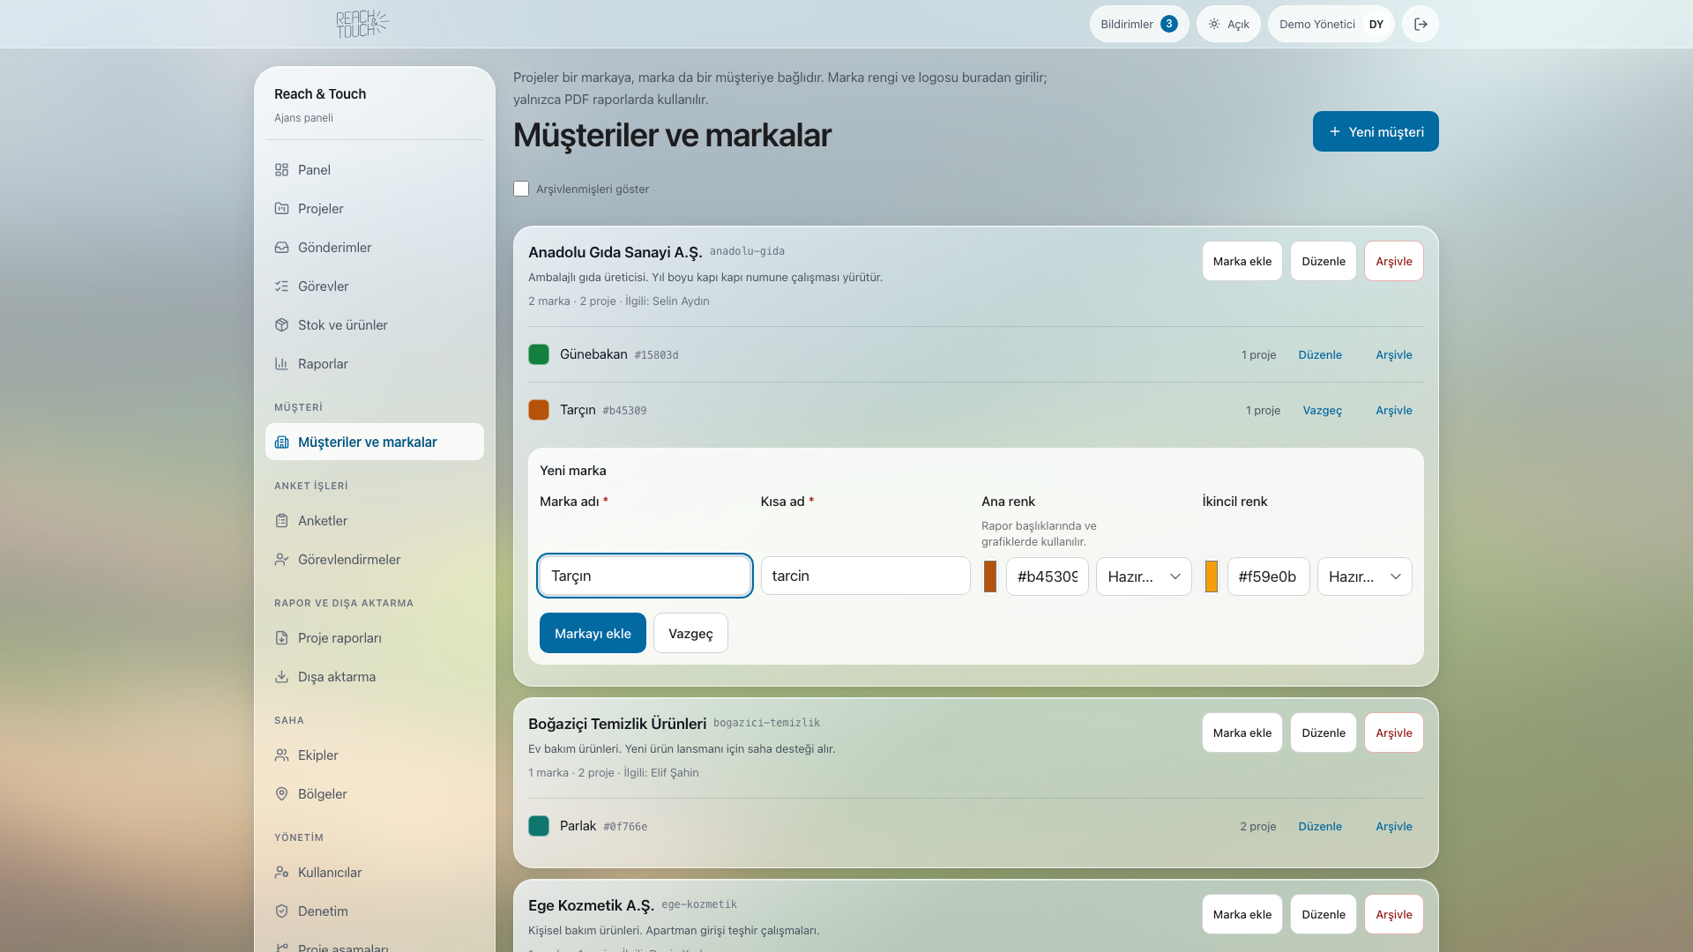Click the Raporlar chart icon

tap(281, 364)
